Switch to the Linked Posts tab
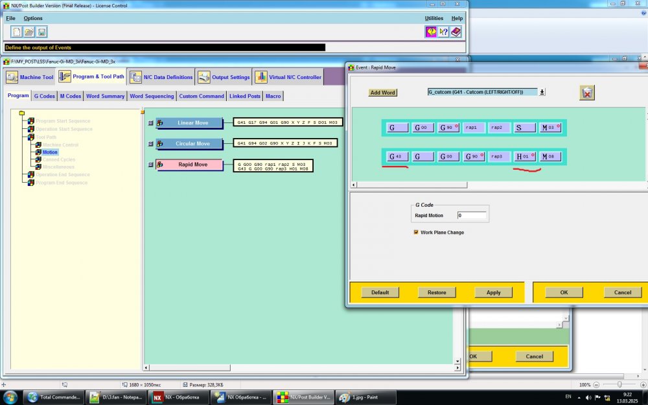648x405 pixels. pos(245,96)
